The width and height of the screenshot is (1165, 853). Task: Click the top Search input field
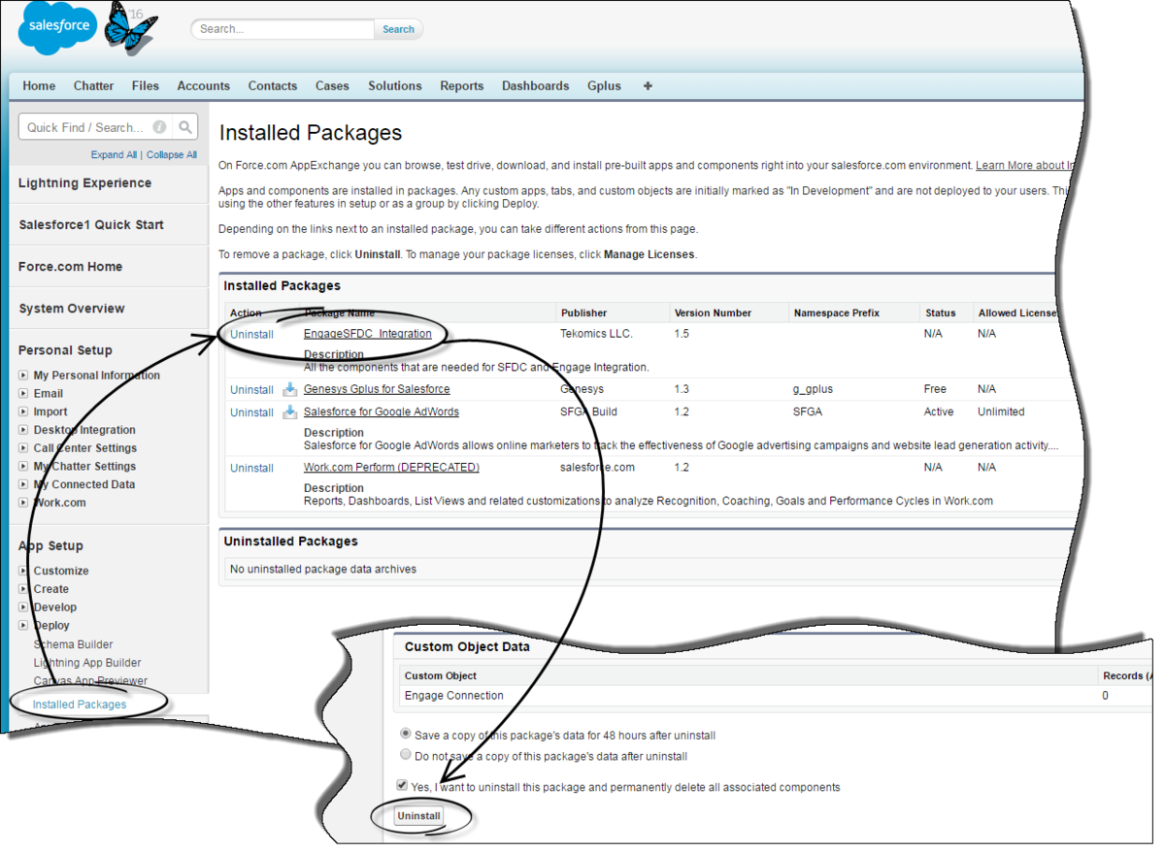click(x=283, y=29)
